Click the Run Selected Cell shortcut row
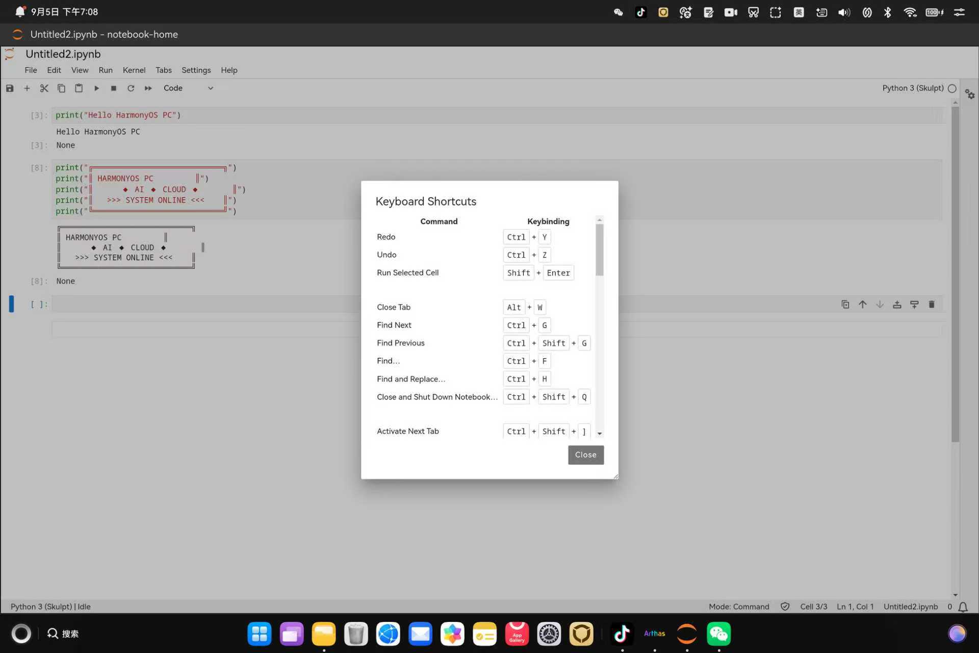 (483, 273)
